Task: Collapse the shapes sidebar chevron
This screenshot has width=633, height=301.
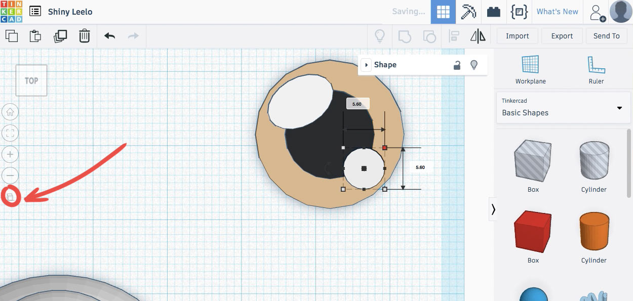Action: 493,209
